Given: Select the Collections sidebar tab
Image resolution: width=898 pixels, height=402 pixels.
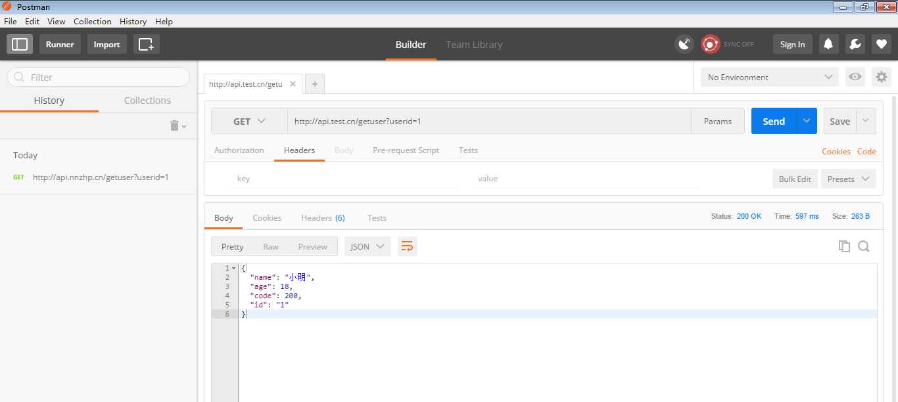Looking at the screenshot, I should tap(147, 100).
